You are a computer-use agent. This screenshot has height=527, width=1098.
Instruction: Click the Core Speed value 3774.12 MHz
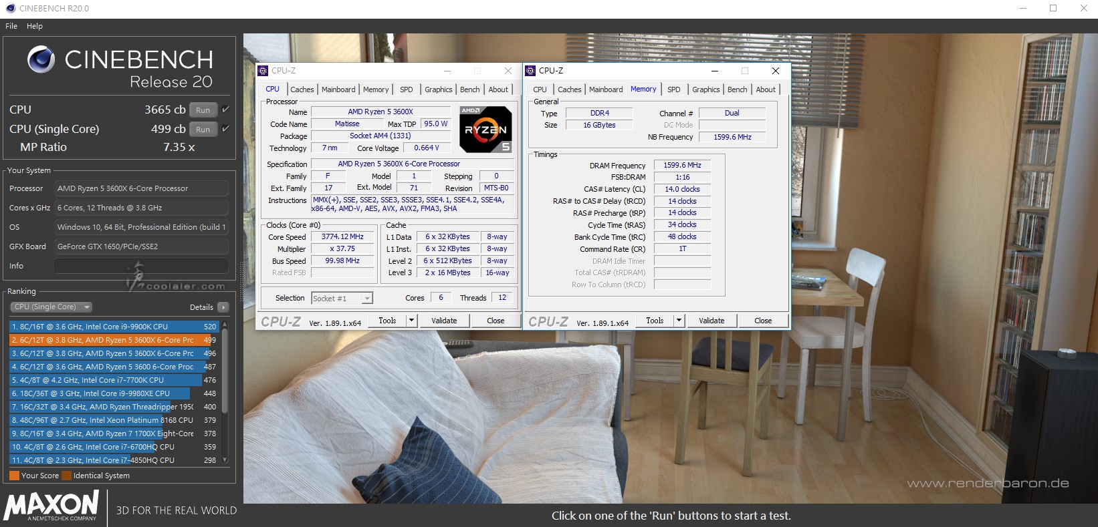(x=342, y=237)
